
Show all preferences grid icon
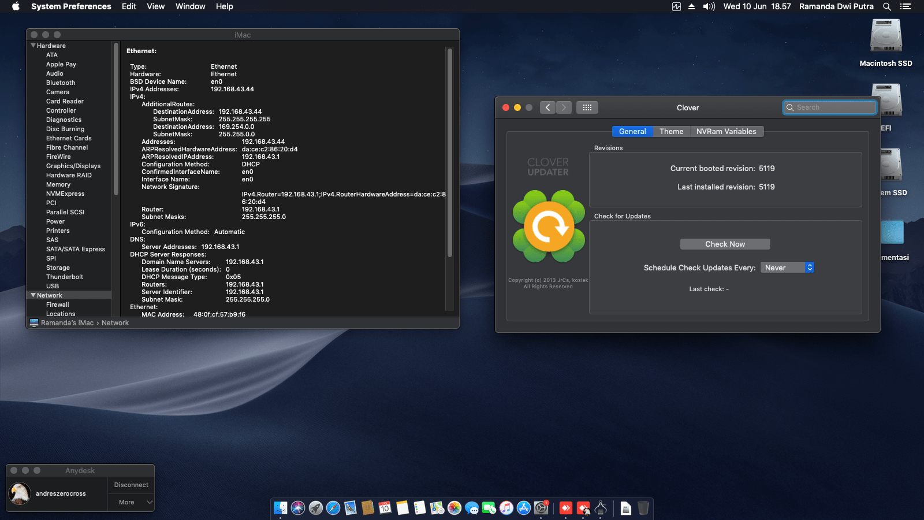pos(587,107)
